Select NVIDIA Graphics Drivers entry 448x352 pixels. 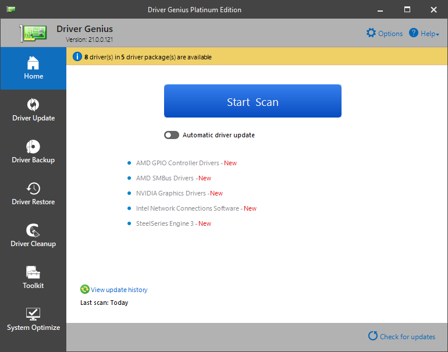click(171, 193)
